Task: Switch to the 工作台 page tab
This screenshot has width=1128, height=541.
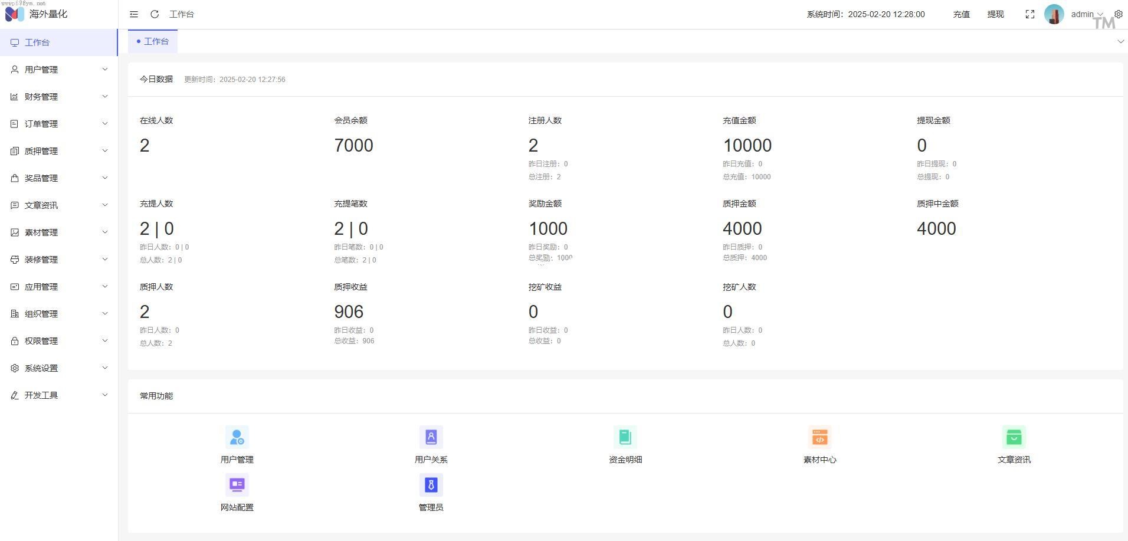Action: 153,41
